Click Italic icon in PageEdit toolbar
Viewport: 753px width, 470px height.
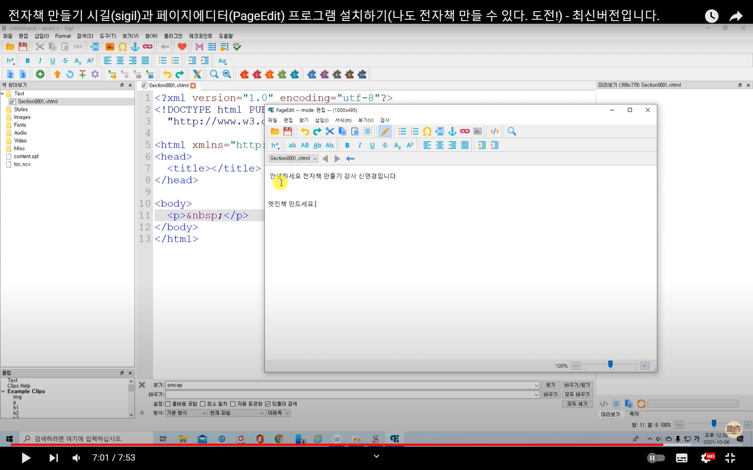(359, 145)
